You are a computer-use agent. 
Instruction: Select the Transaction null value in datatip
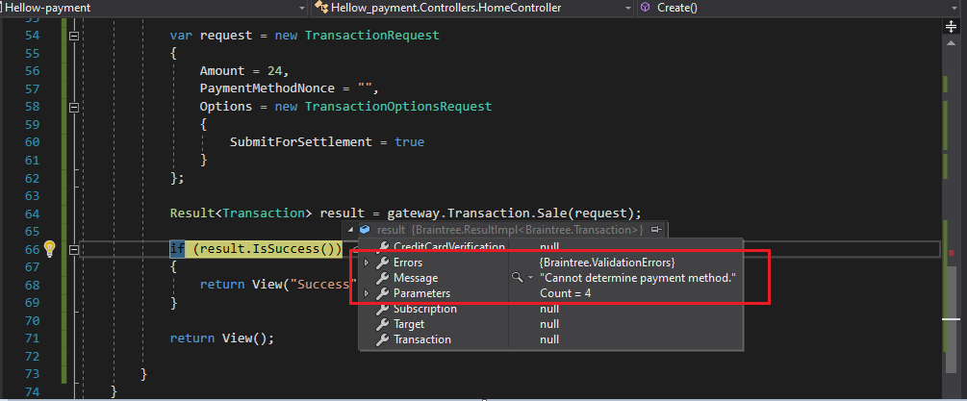click(x=549, y=340)
